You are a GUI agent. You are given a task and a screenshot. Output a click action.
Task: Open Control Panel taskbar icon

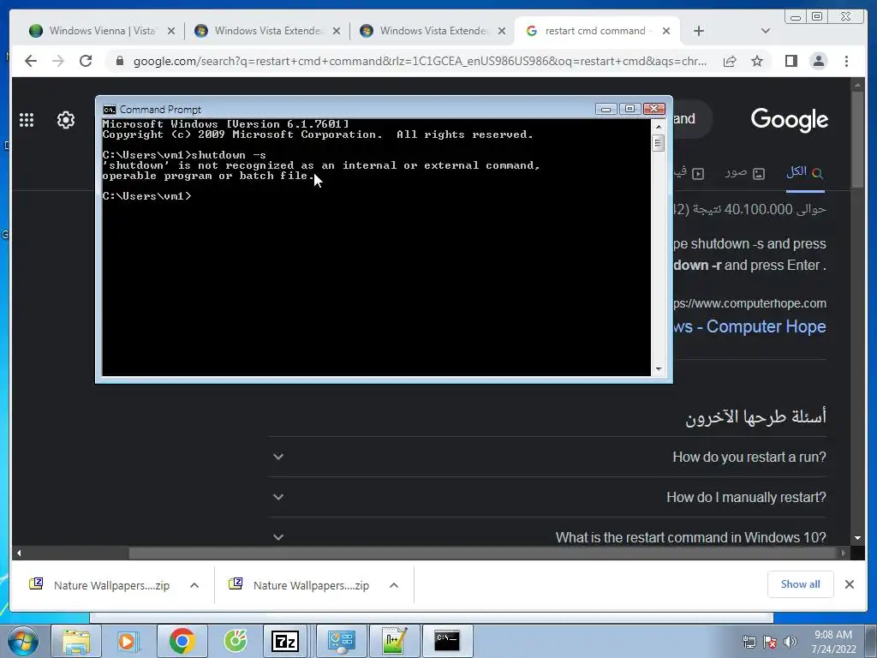pos(341,641)
